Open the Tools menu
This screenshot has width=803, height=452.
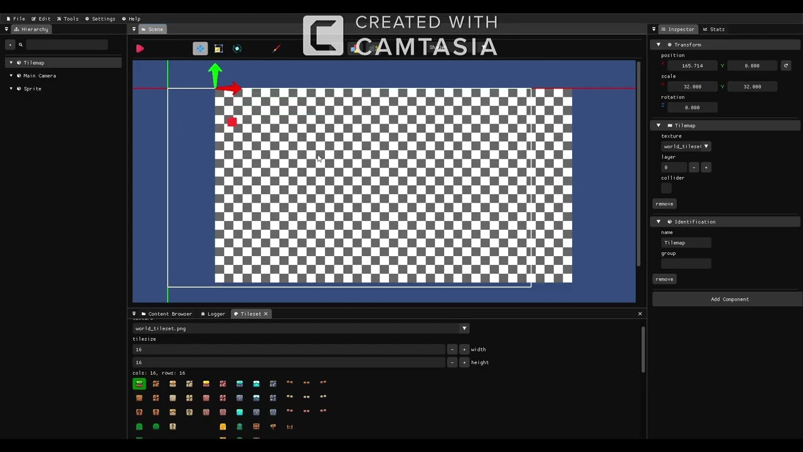pos(68,19)
